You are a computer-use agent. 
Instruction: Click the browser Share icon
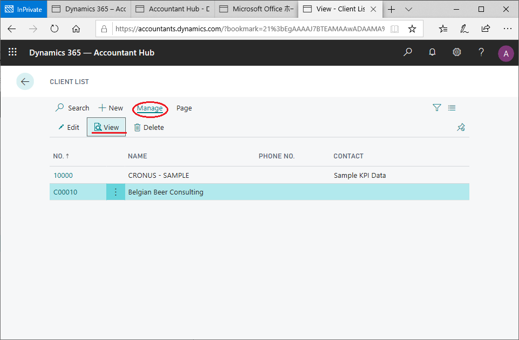point(486,29)
